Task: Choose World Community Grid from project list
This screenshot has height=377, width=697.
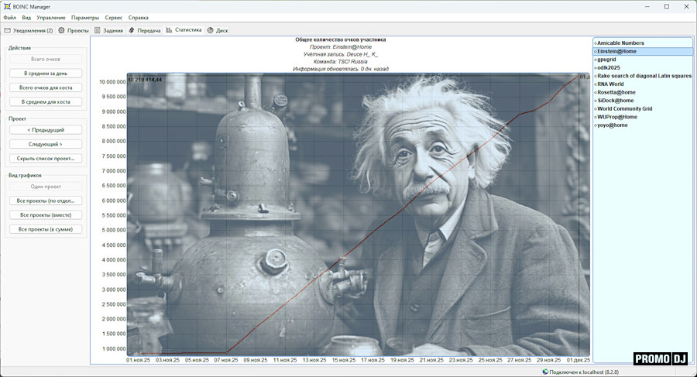Action: pos(624,109)
